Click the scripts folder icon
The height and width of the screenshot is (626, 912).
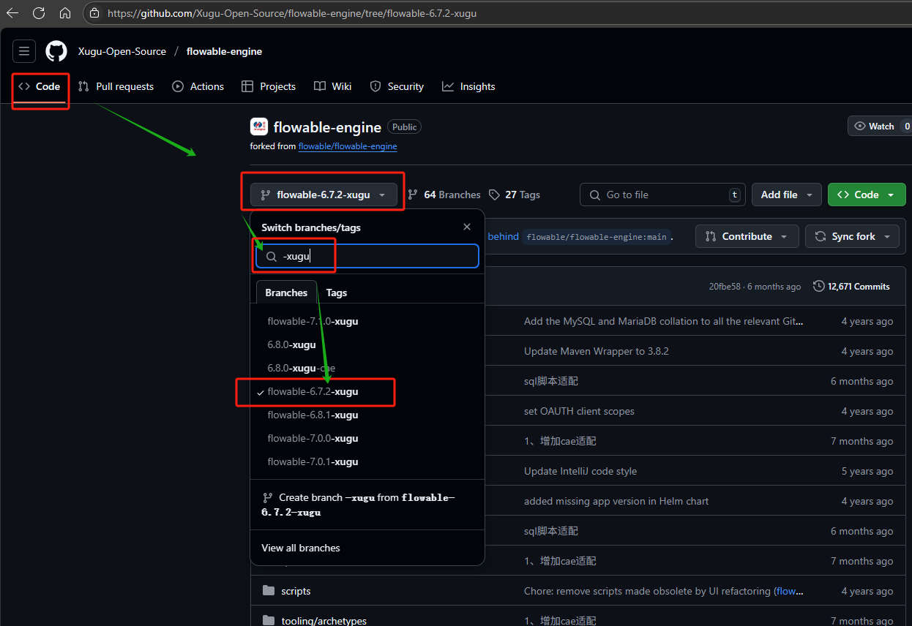[x=269, y=591]
